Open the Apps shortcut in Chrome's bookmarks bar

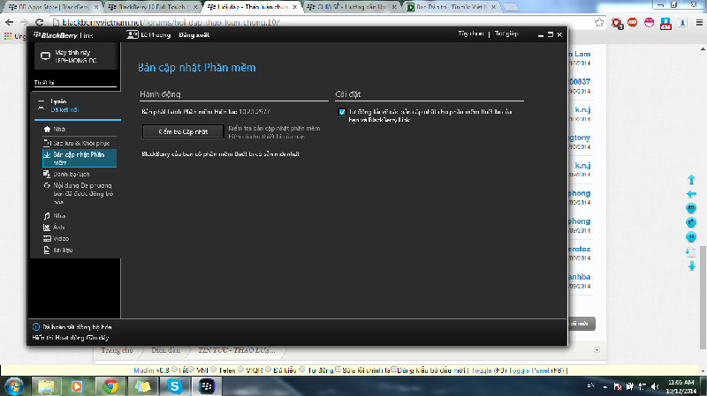coord(13,36)
